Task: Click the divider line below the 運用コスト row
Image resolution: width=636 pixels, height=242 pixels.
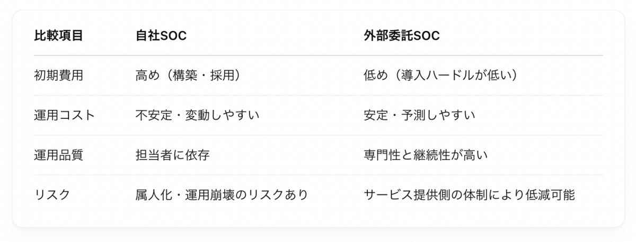Action: 318,135
